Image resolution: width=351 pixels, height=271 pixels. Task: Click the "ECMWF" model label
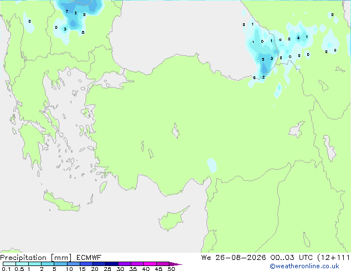(89, 258)
